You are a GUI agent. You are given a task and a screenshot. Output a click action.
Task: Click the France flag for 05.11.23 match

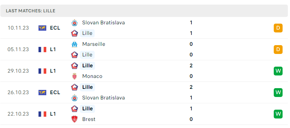42,49
